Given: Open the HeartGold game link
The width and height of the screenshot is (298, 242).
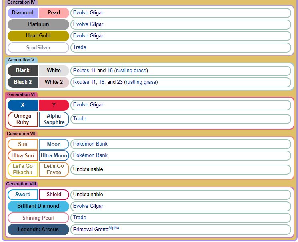Looking at the screenshot, I should click(x=38, y=36).
